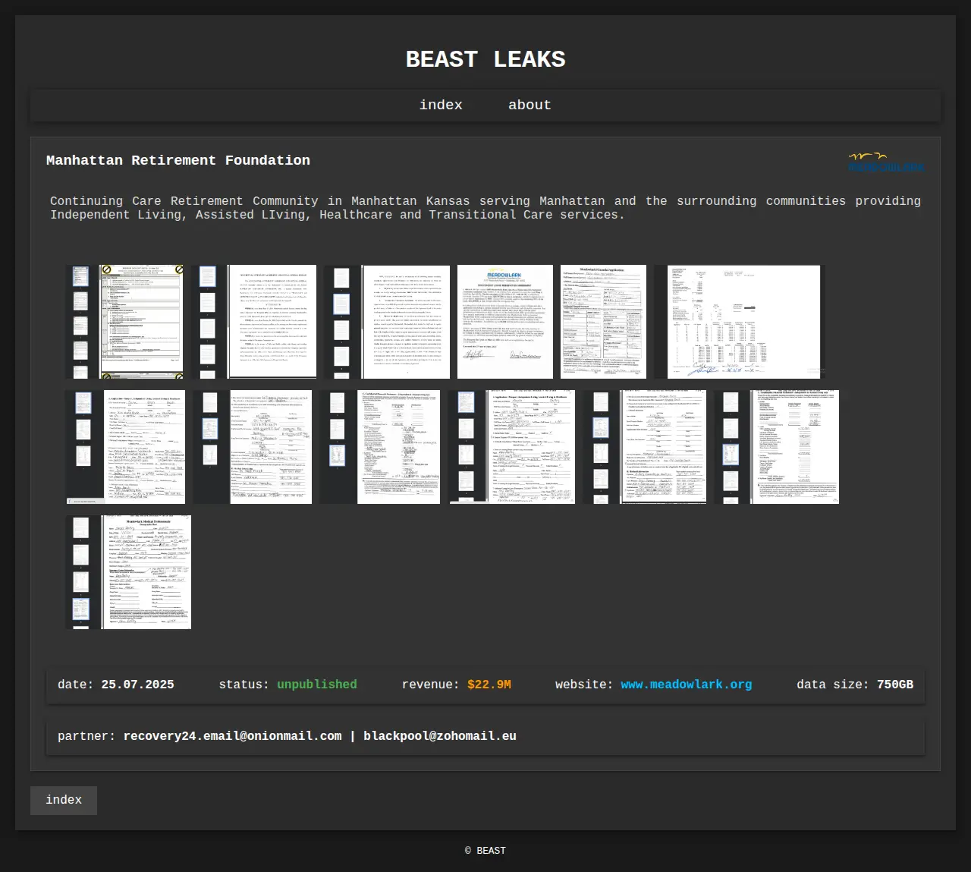The width and height of the screenshot is (971, 872).
Task: Open first thumbnail in the second row
Action: click(x=125, y=447)
